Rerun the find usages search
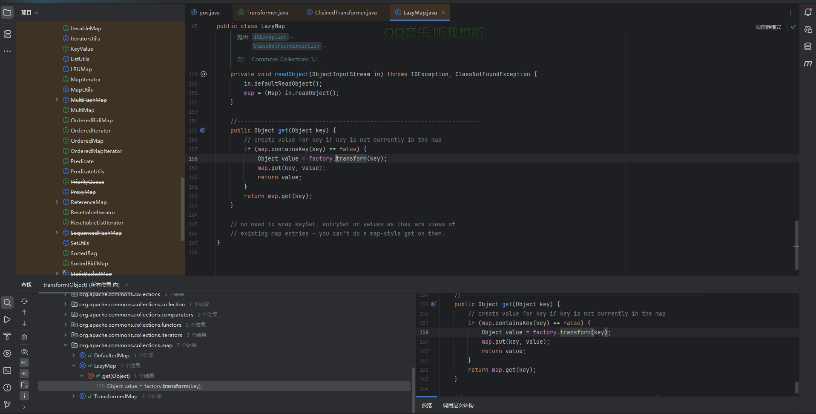The image size is (816, 414). coord(24,301)
